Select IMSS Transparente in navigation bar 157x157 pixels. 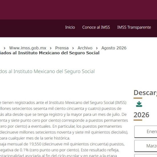point(134,27)
